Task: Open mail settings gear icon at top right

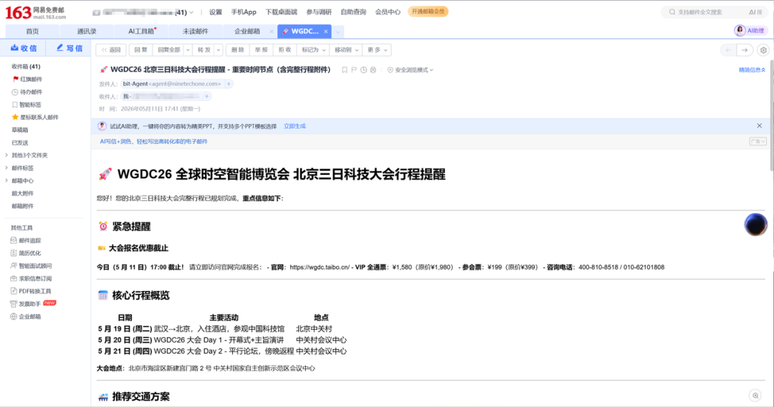Action: (764, 50)
